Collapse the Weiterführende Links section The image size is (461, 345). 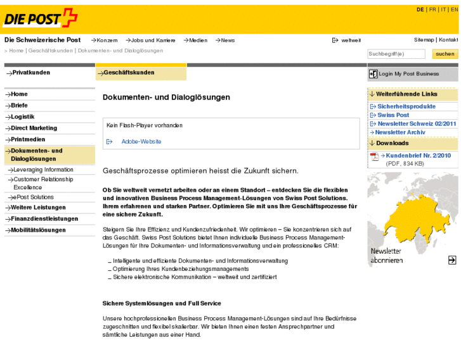click(413, 94)
